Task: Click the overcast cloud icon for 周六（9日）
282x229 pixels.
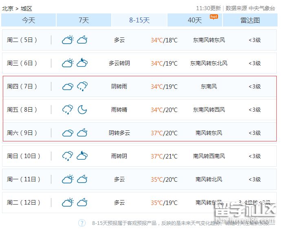Action: 68,133
